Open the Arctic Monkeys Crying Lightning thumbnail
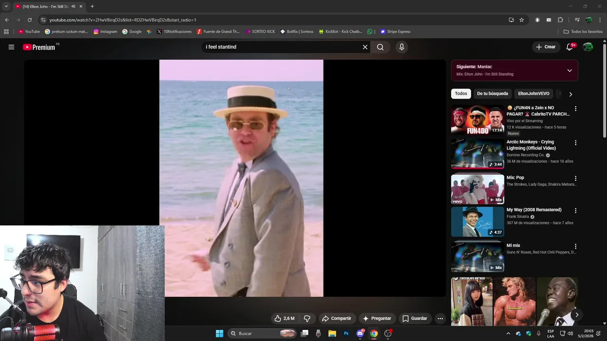The height and width of the screenshot is (341, 607). click(x=478, y=154)
